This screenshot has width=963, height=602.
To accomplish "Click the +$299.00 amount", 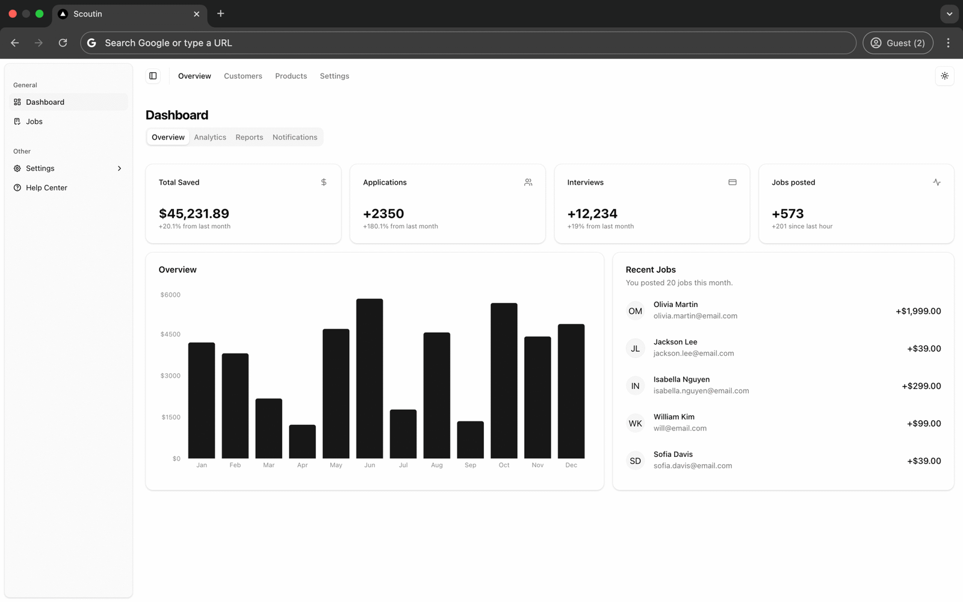I will pos(921,386).
